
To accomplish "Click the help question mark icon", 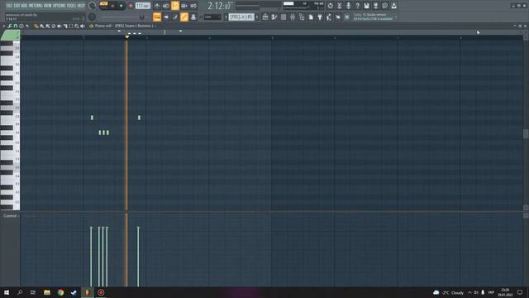I will coord(357,6).
